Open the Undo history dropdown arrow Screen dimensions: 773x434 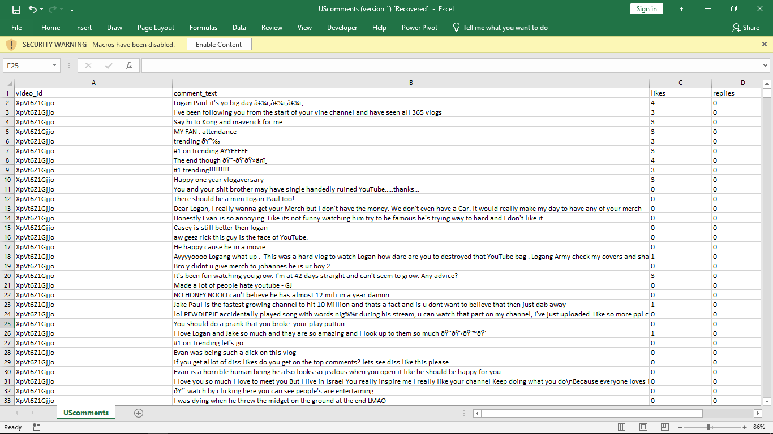point(41,10)
